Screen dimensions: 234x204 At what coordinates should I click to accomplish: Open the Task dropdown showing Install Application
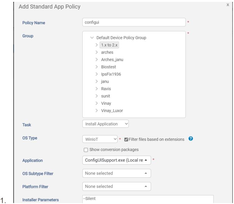click(x=105, y=124)
